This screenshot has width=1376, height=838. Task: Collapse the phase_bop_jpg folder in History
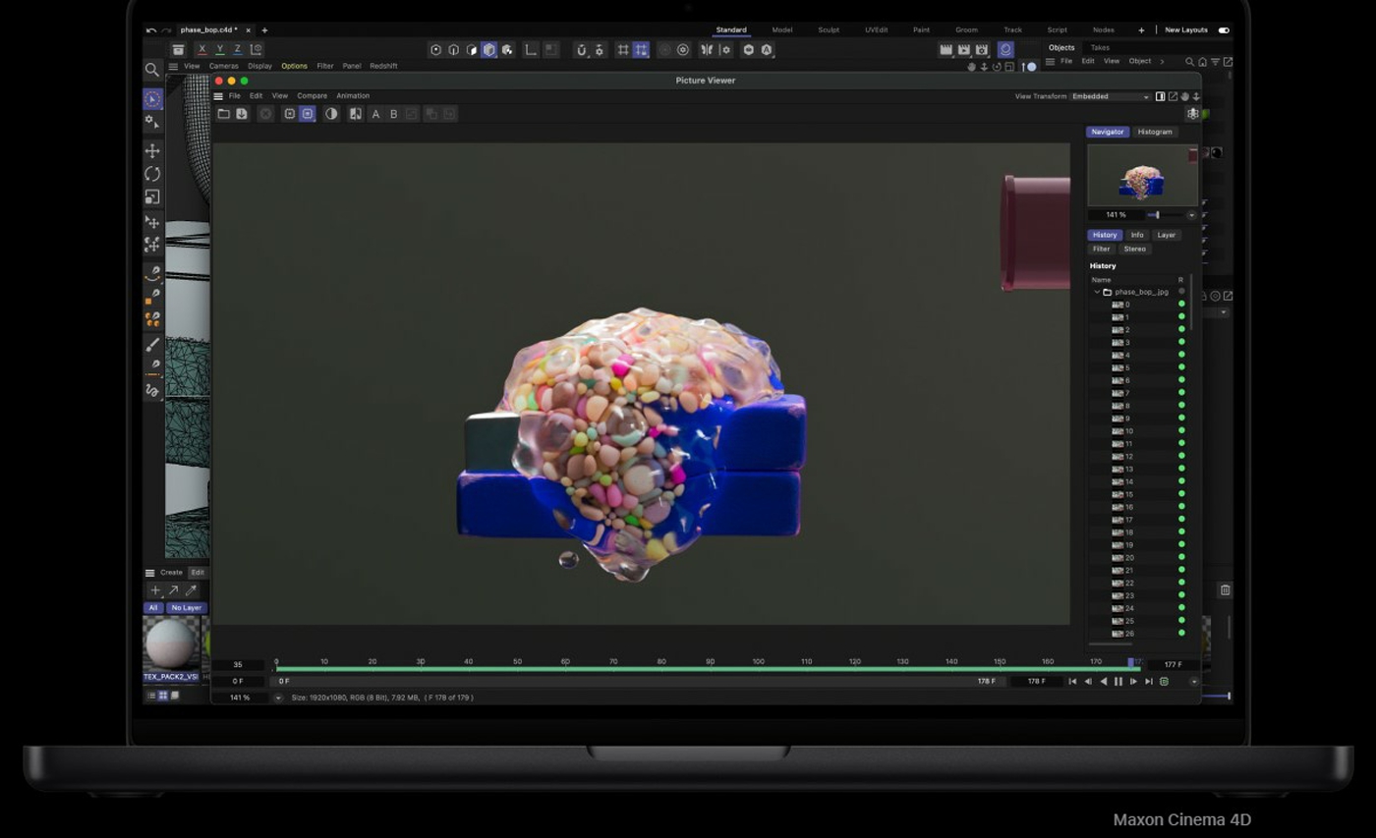(1097, 292)
